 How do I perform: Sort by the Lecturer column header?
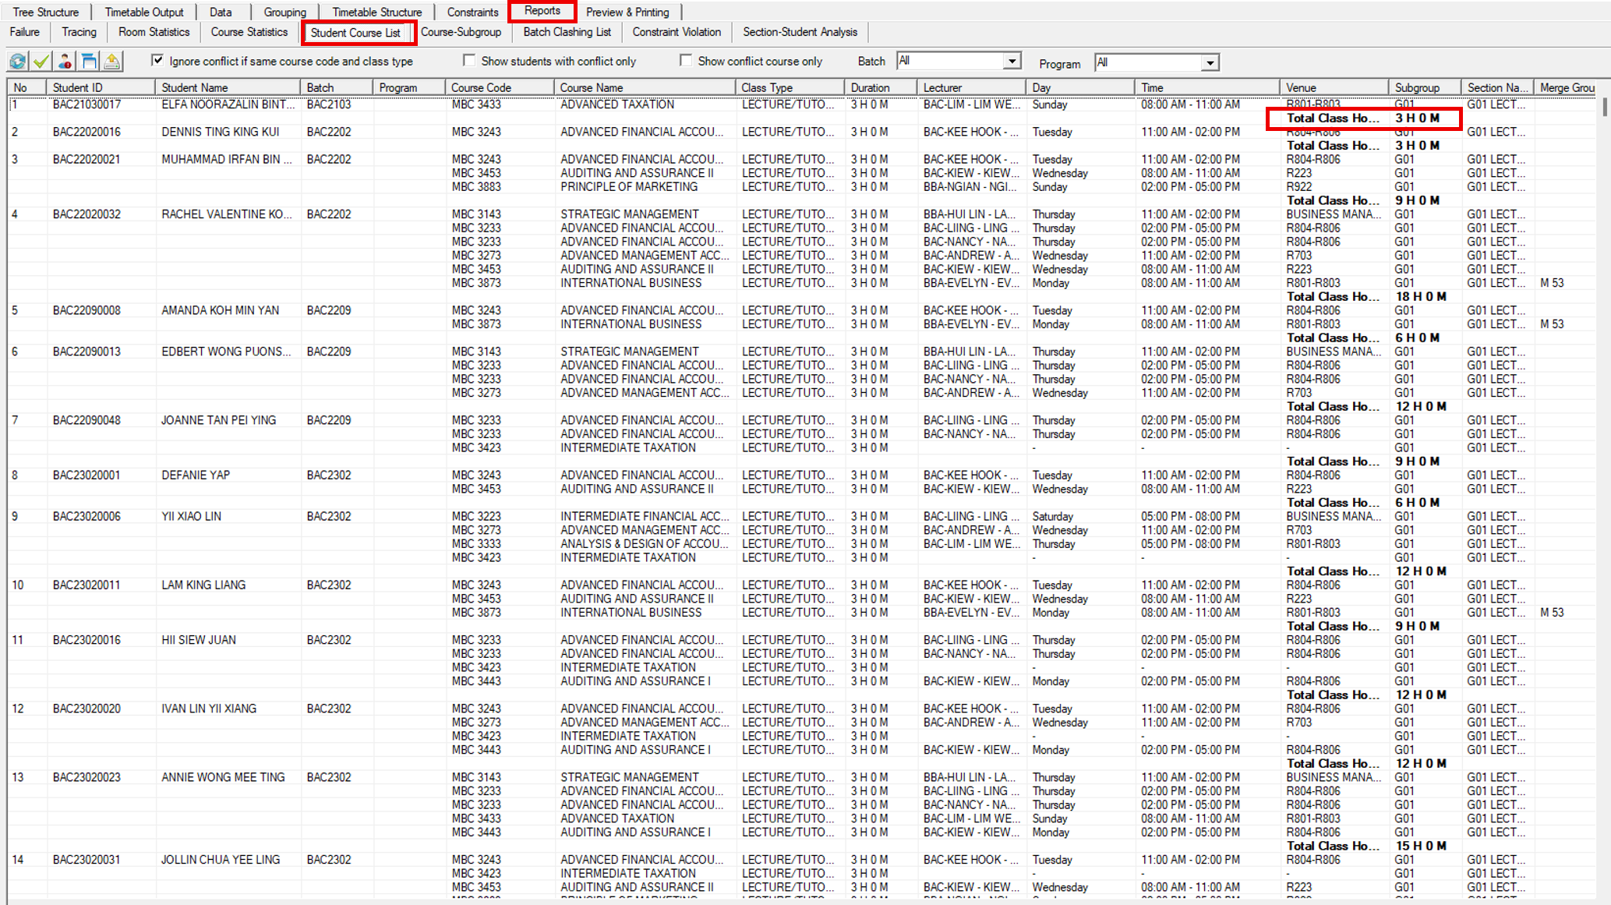(x=972, y=87)
